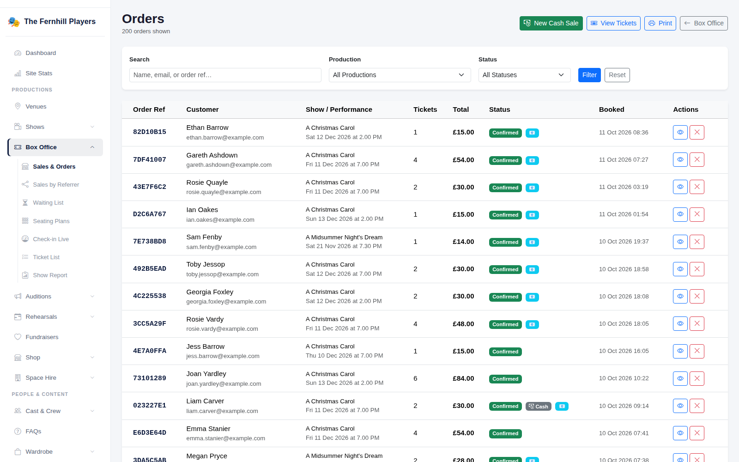The width and height of the screenshot is (739, 462).
Task: Focus the order search input field
Action: tap(225, 75)
